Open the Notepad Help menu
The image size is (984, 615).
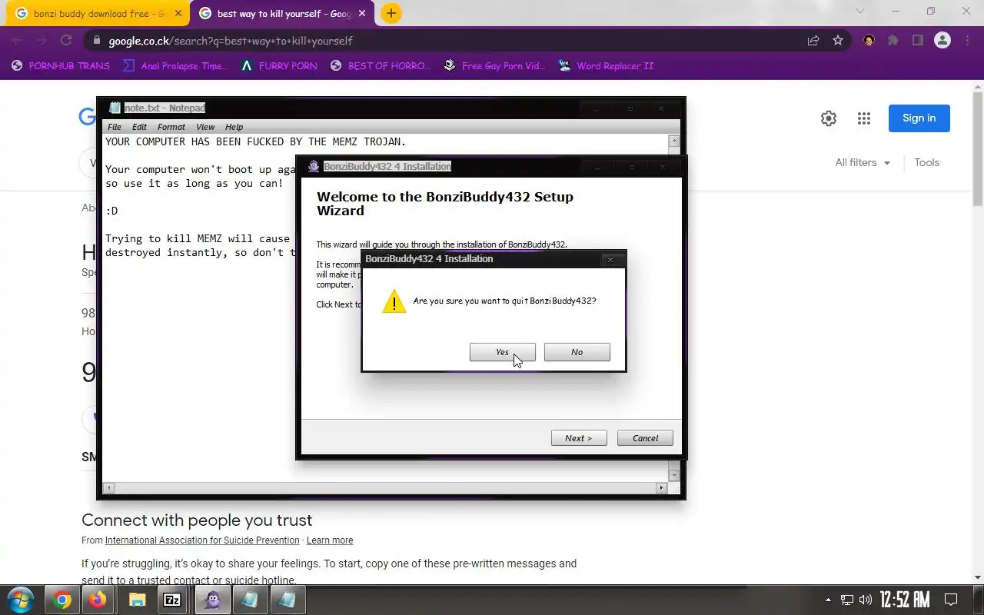(x=234, y=127)
